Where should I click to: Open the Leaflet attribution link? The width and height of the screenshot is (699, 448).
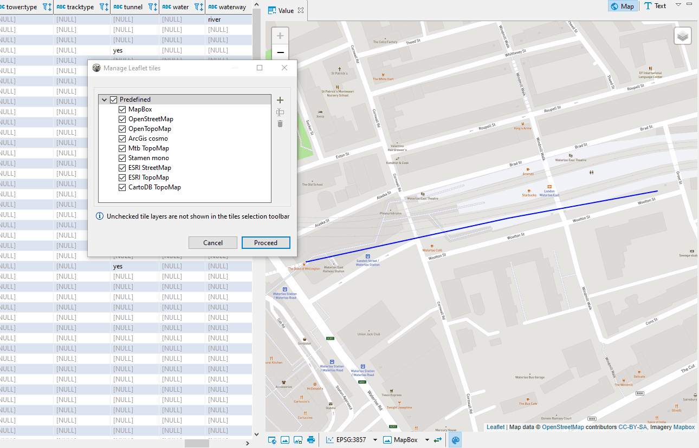(x=495, y=427)
